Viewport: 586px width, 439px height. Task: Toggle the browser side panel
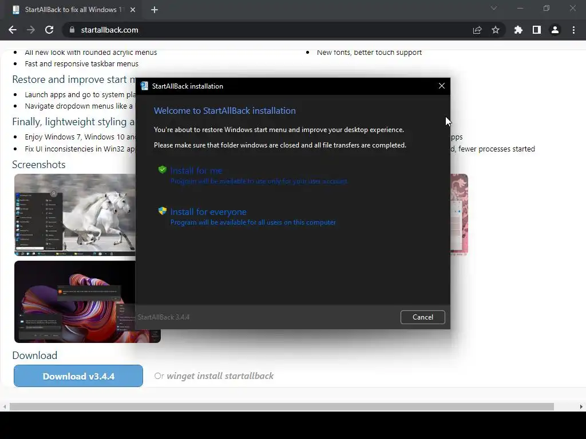[x=537, y=30]
